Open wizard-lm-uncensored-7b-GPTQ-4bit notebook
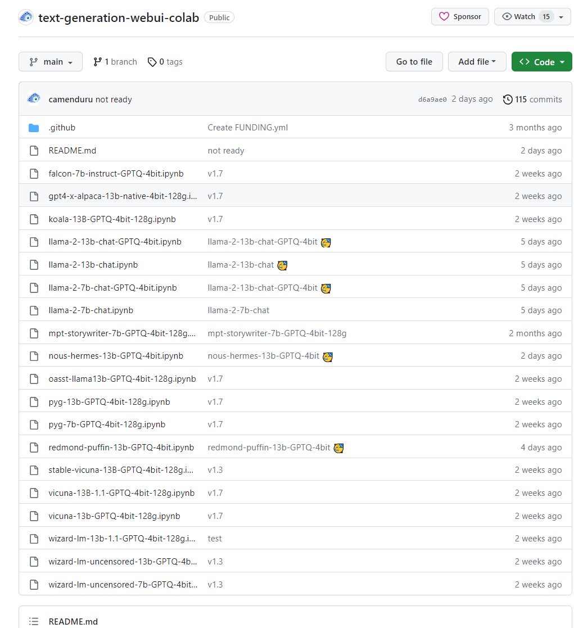The width and height of the screenshot is (574, 628). click(x=123, y=585)
